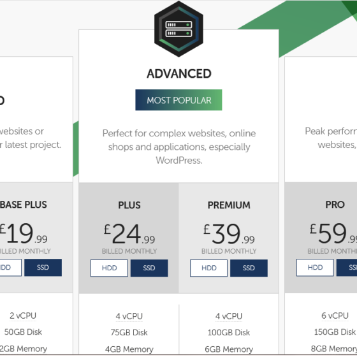Click the £39.99 Premium price
Screen dimensions: 357x357
229,233
